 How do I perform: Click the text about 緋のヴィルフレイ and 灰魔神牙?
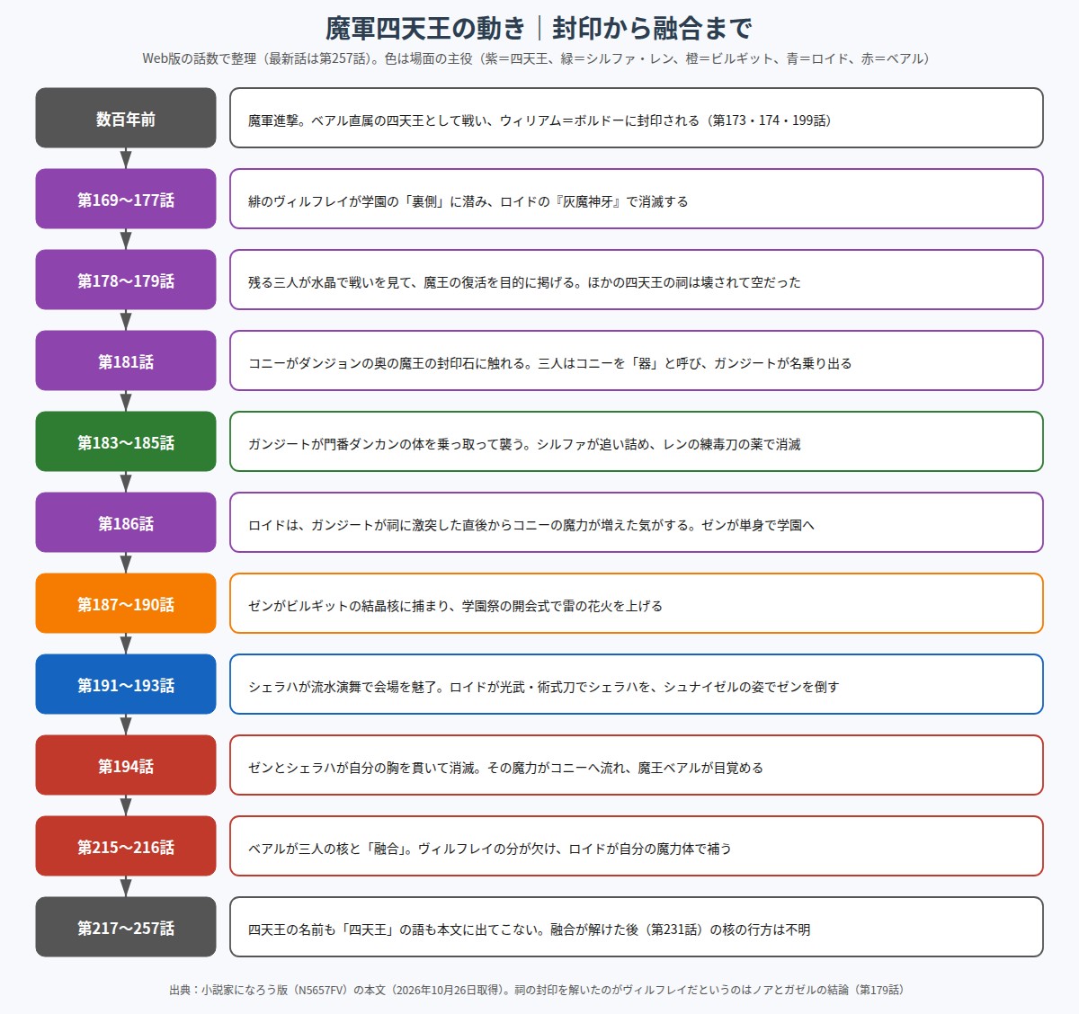[468, 201]
